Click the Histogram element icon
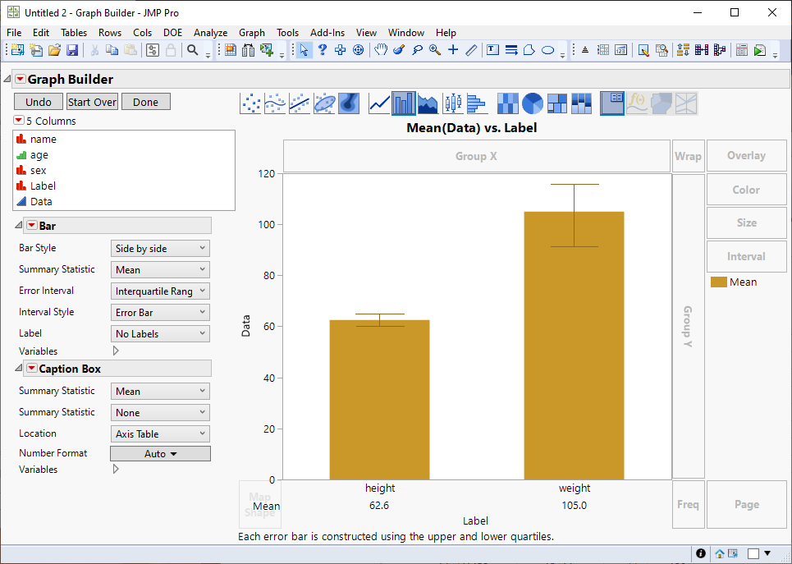The width and height of the screenshot is (792, 564). pyautogui.click(x=477, y=103)
